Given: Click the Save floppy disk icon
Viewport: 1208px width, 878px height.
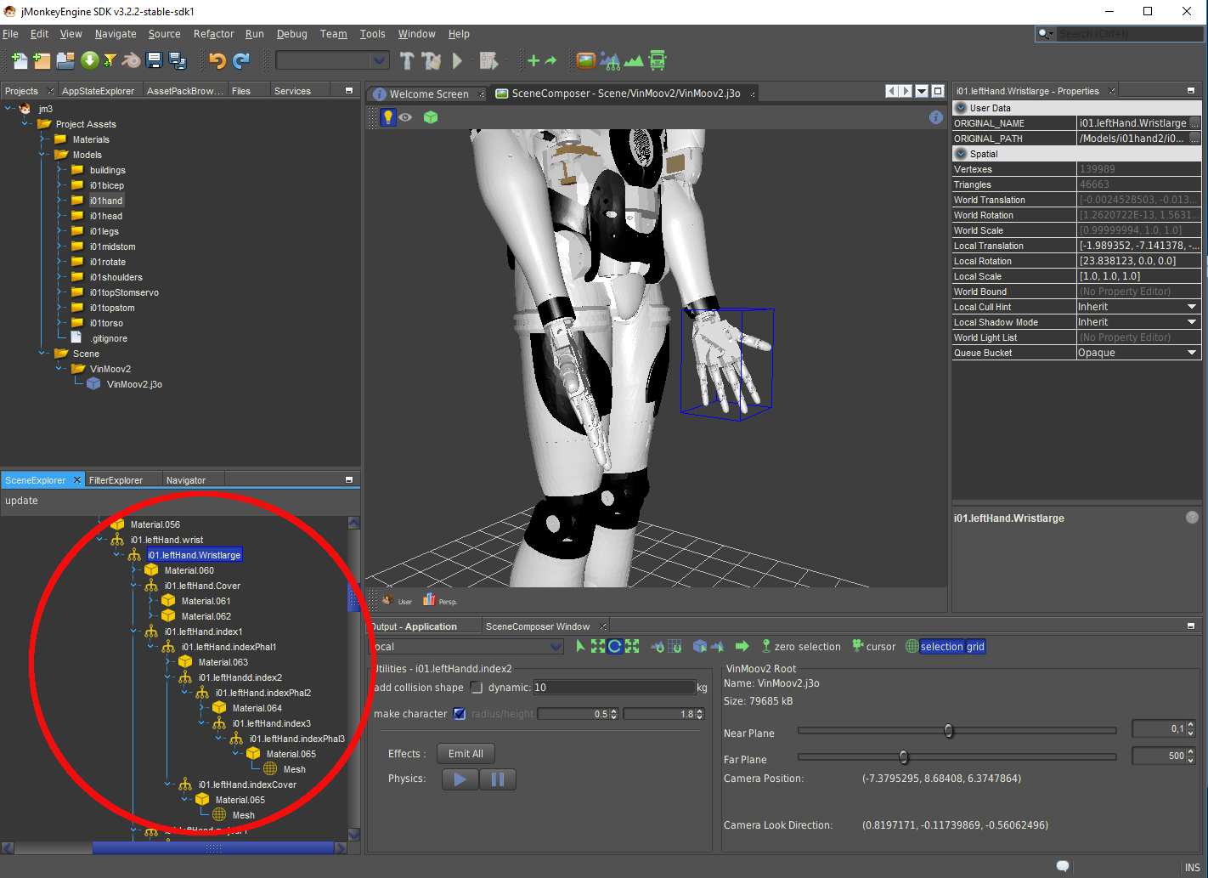Looking at the screenshot, I should pyautogui.click(x=154, y=60).
